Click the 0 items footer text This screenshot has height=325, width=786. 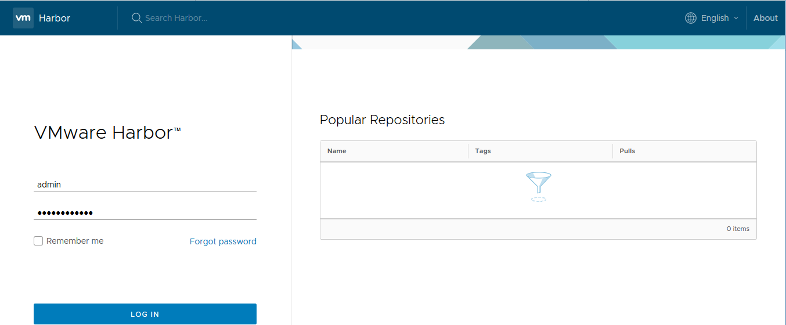tap(738, 229)
